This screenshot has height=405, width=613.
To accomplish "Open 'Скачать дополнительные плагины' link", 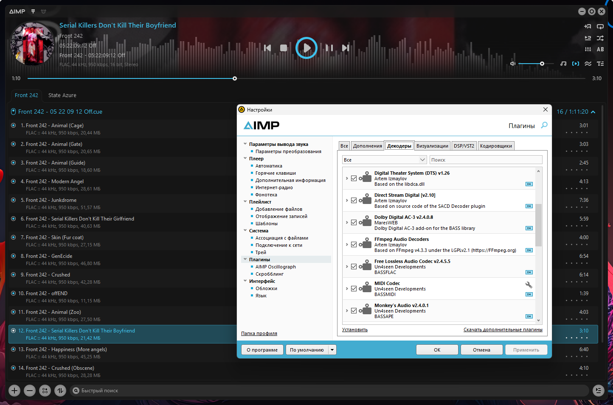I will (503, 330).
